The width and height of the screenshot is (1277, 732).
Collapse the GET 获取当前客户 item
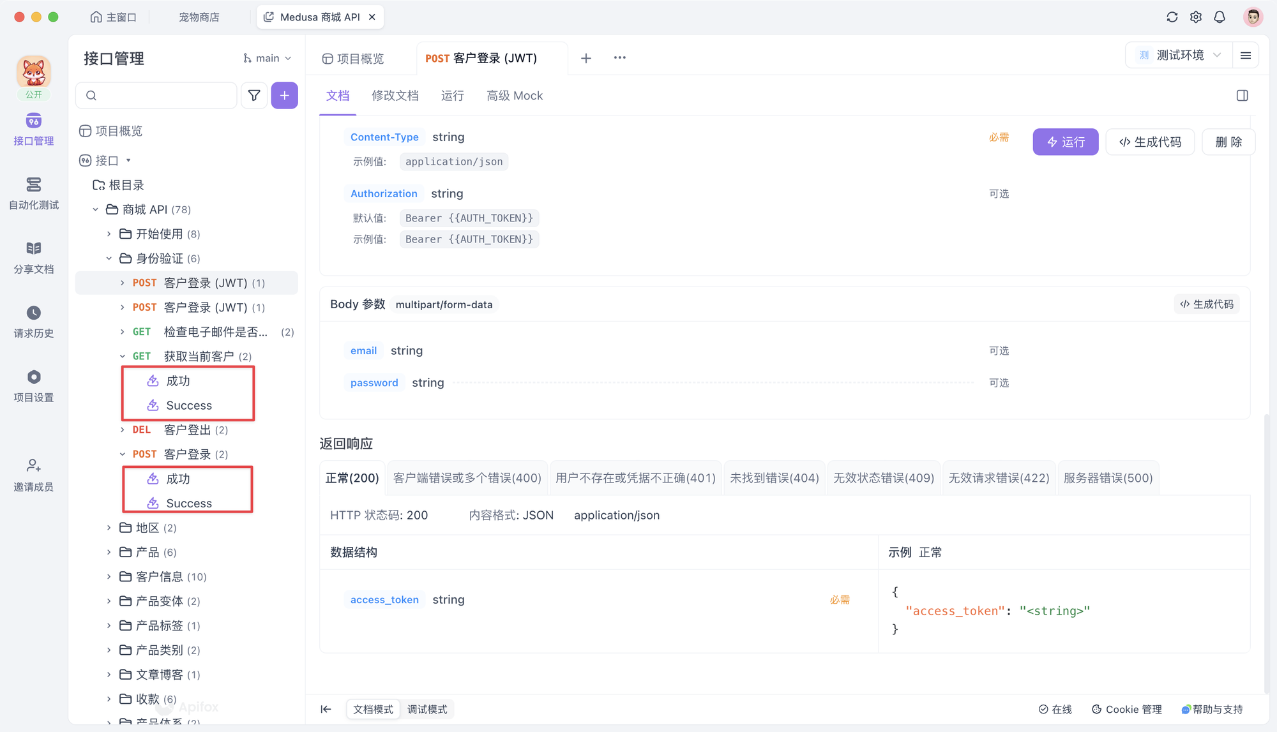click(123, 356)
